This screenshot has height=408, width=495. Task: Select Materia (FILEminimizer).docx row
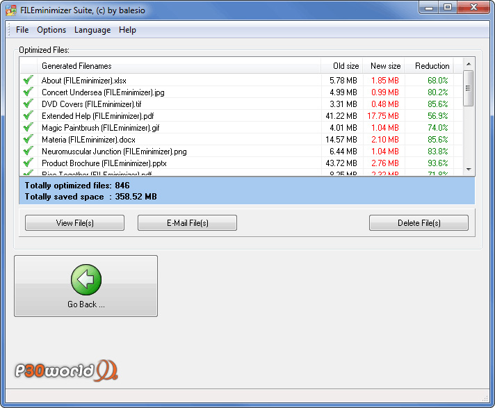[241, 140]
